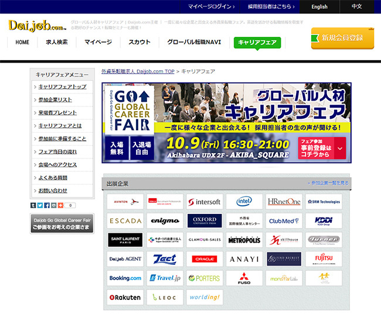Open the Intel exhibitor logo
This screenshot has width=381, height=314.
244,202
